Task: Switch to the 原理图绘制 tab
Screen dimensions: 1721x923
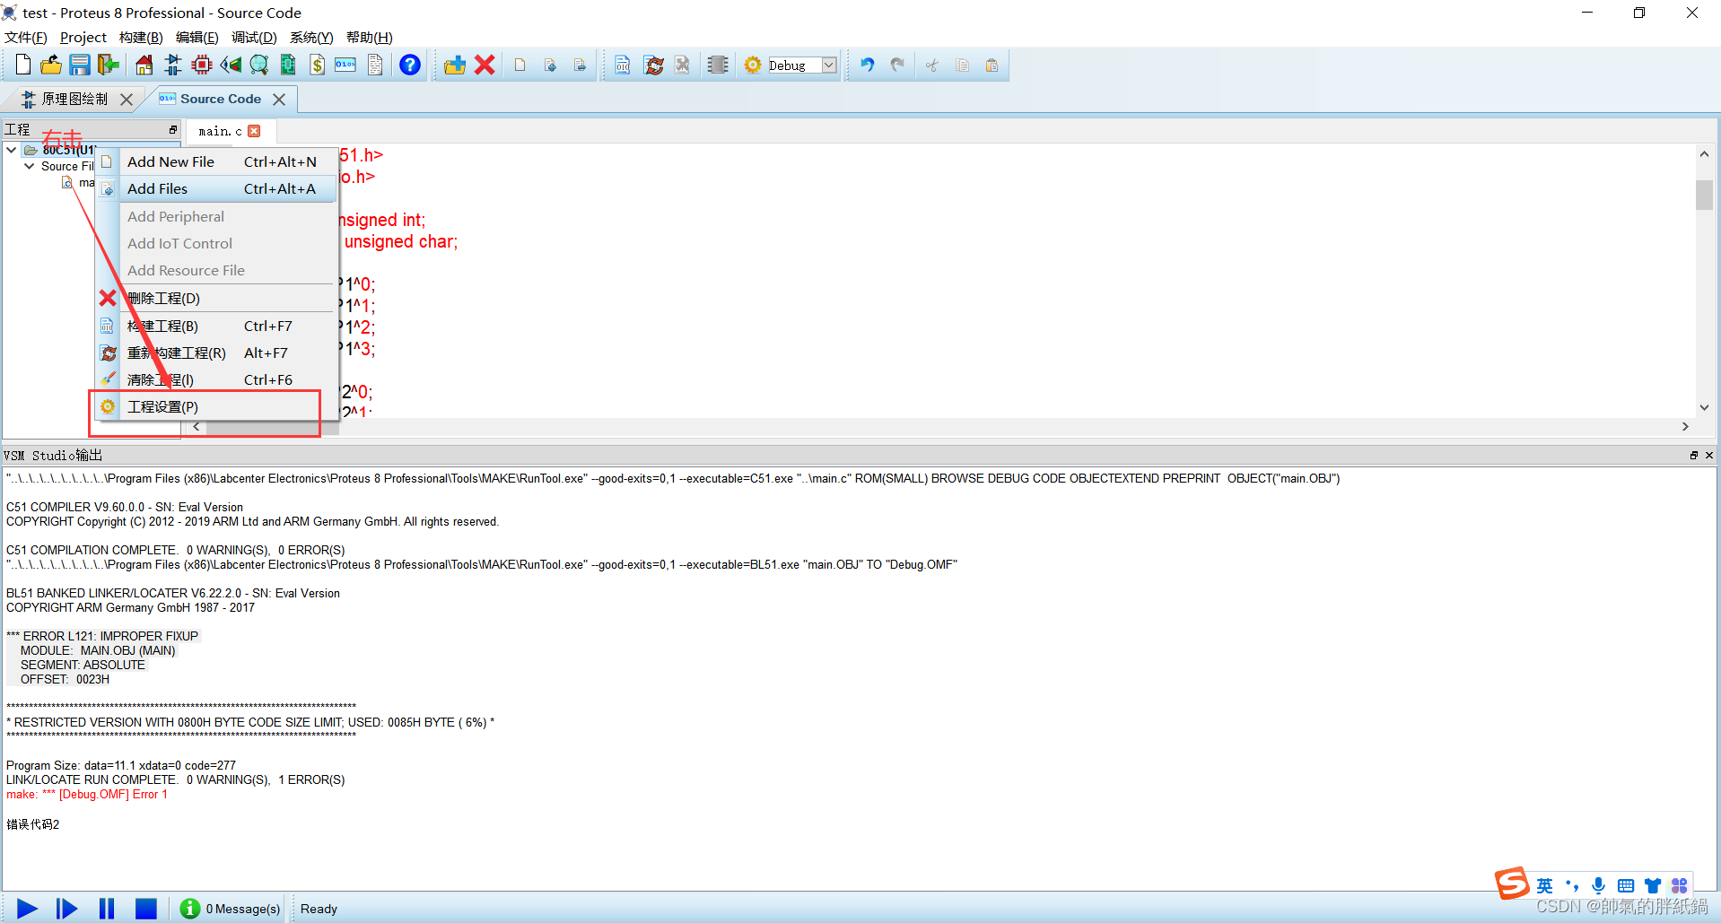Action: [x=74, y=99]
